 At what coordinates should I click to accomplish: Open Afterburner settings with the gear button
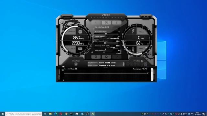click(96, 57)
